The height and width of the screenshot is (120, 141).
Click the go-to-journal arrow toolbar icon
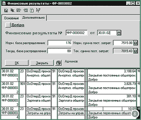coord(25,10)
